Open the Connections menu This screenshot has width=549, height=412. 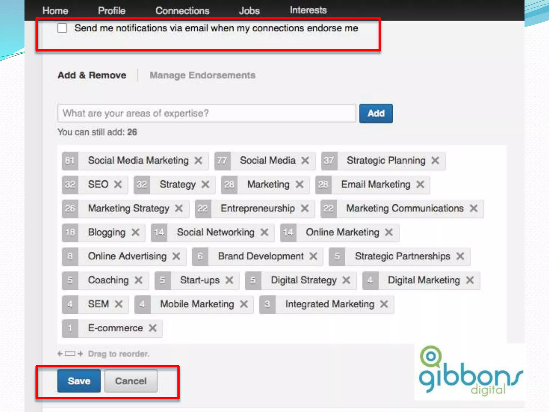pyautogui.click(x=182, y=11)
